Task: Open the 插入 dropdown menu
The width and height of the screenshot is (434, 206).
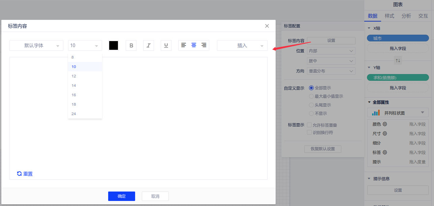Action: click(x=242, y=45)
